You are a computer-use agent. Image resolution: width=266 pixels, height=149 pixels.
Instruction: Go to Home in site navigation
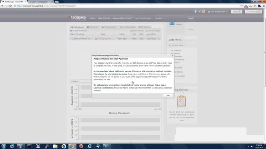[93, 18]
